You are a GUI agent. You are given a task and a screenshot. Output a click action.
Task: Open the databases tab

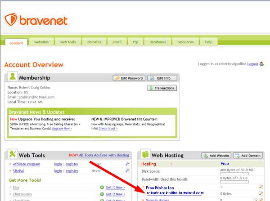[157, 42]
